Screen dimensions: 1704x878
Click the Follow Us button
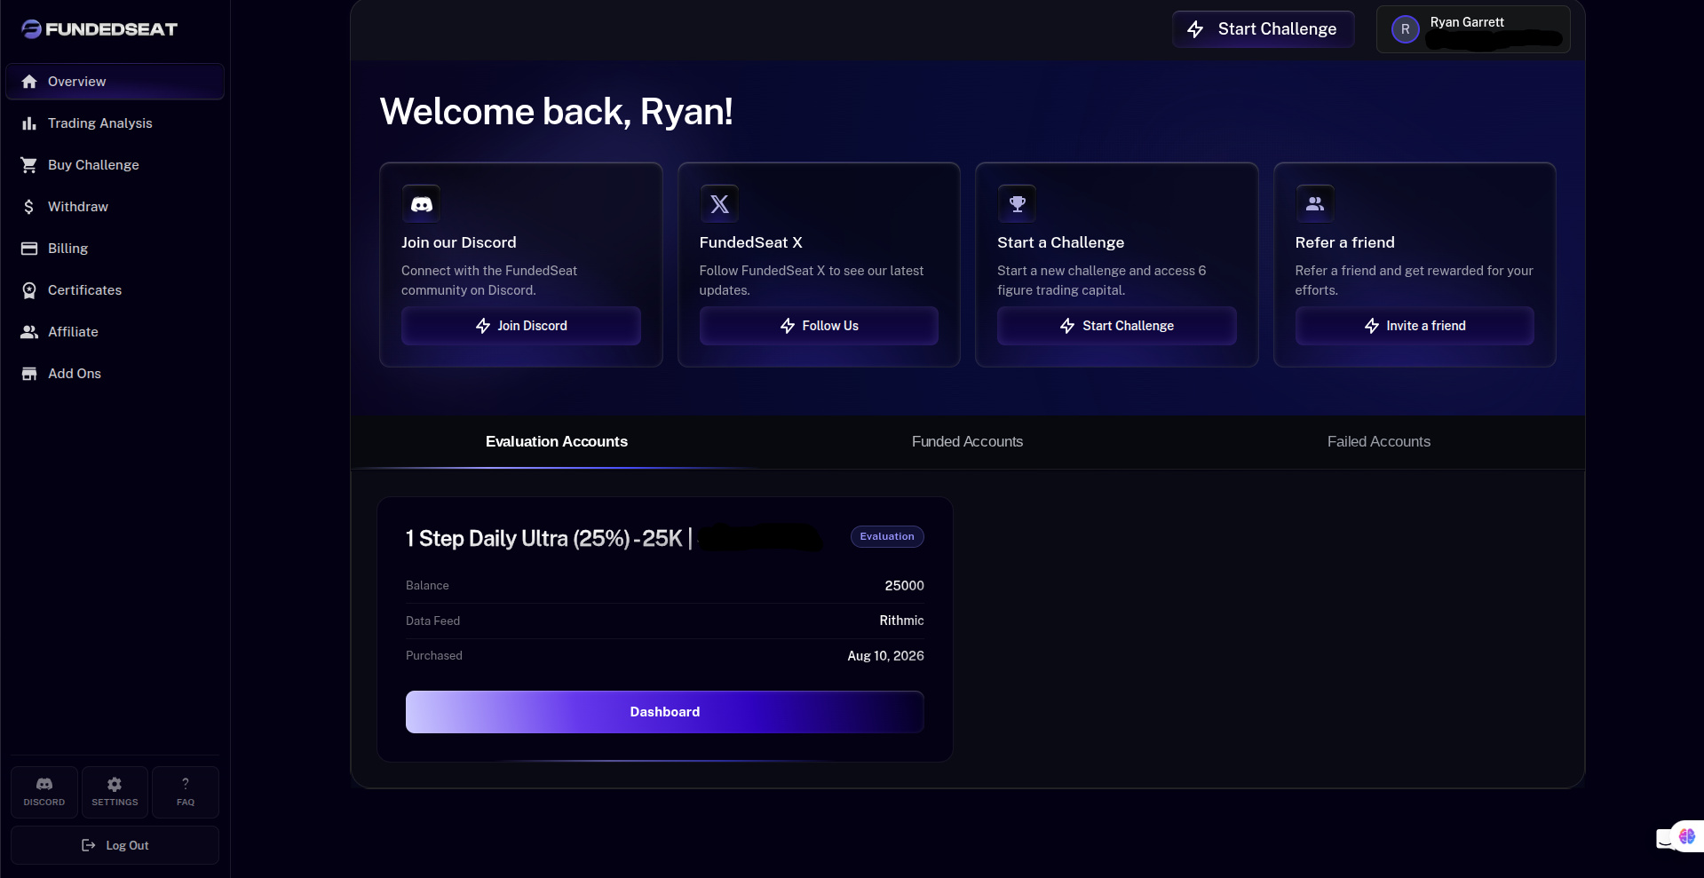[x=819, y=326]
